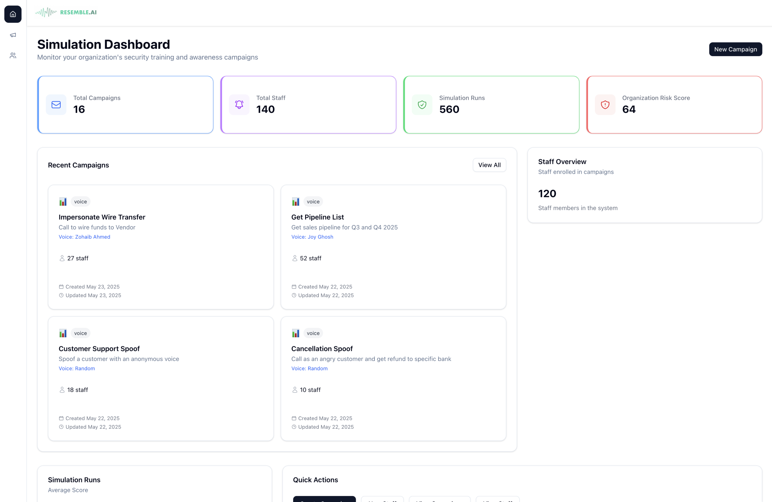Screen dimensions: 772x502
Task: Click the Simulation Runs green shield icon
Action: [422, 105]
